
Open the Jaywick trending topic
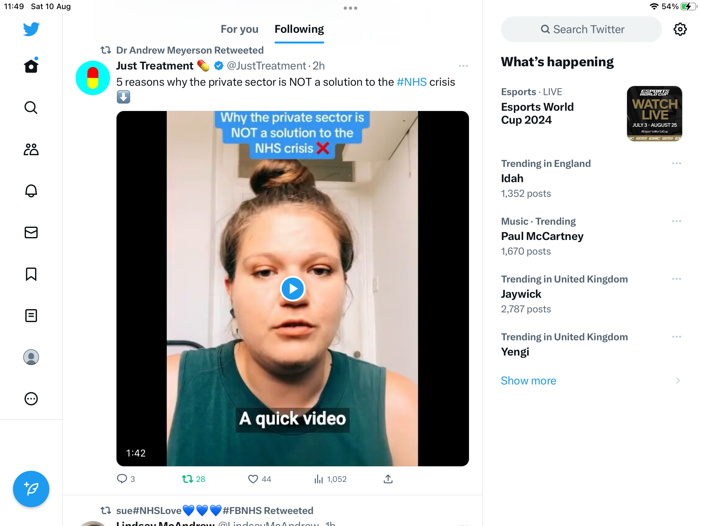[521, 294]
